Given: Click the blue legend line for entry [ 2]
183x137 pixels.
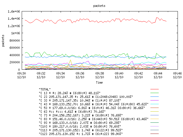Looking at the screenshot, I should [154, 97].
